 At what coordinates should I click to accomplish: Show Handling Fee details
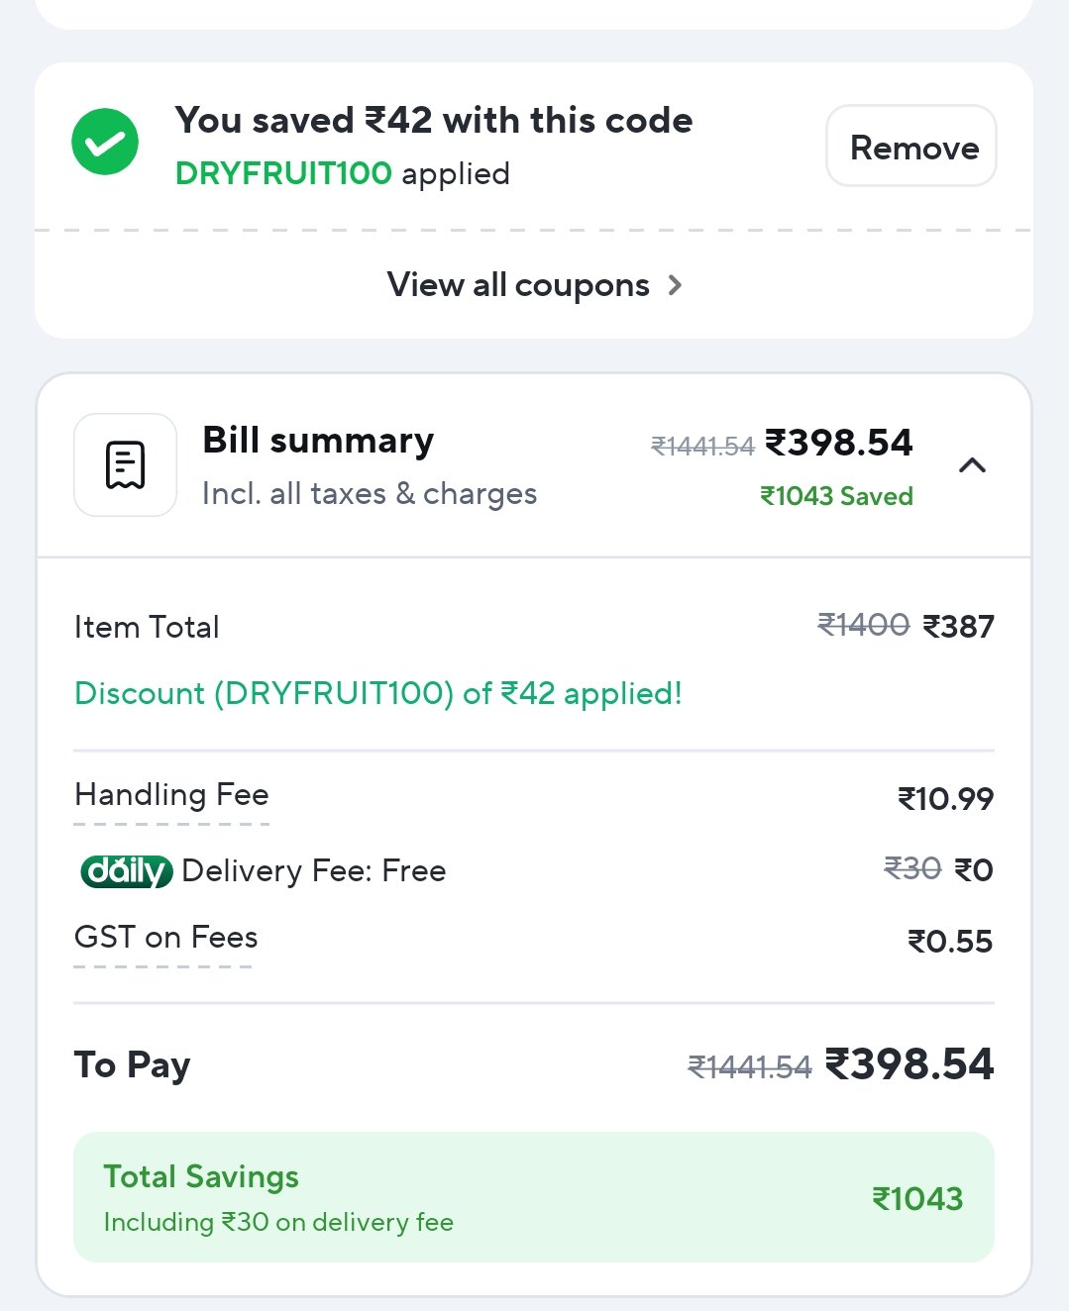(171, 795)
